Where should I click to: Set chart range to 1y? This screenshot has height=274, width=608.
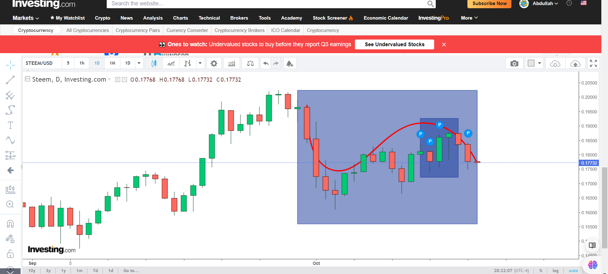point(64,271)
